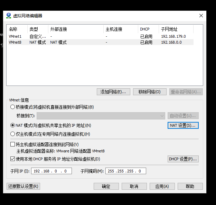Click 已启用 DHCP cell of VMnet1
The width and height of the screenshot is (216, 205).
[x=146, y=36]
